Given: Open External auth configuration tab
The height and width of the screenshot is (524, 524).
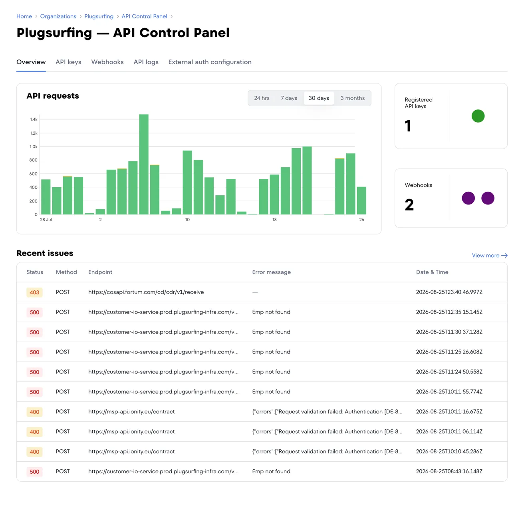Looking at the screenshot, I should click(210, 62).
